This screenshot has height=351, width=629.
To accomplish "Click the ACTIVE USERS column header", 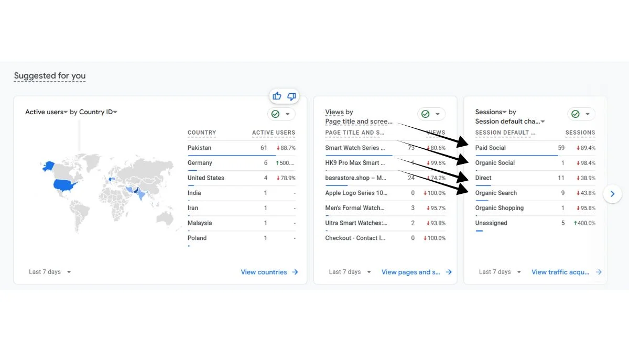I will (x=274, y=133).
